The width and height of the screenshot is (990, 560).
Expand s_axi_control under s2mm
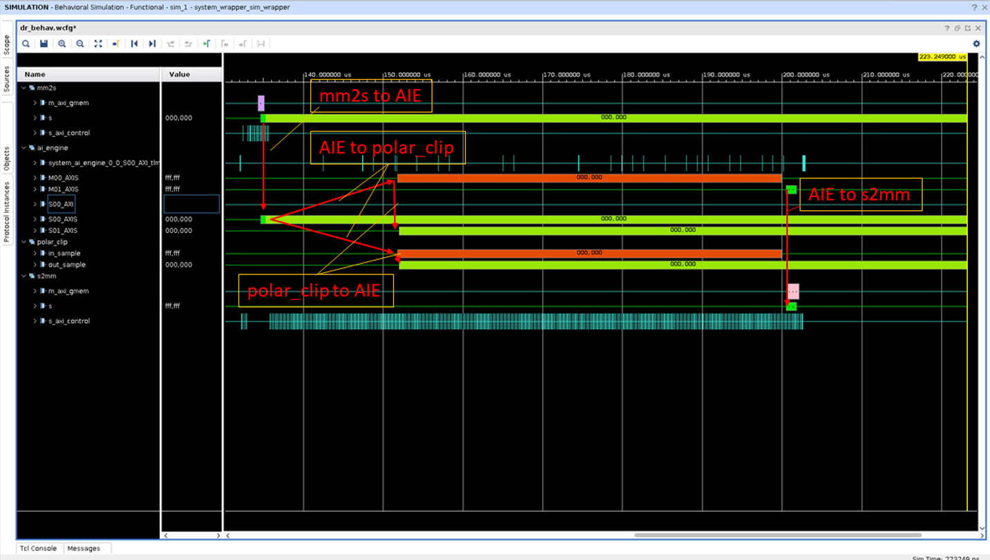coord(35,321)
